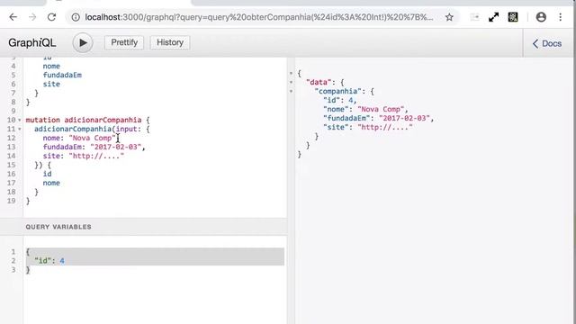Click "fundadaEm": "2017-02-03" in result pane
Screen dimensions: 576x324
(x=378, y=118)
